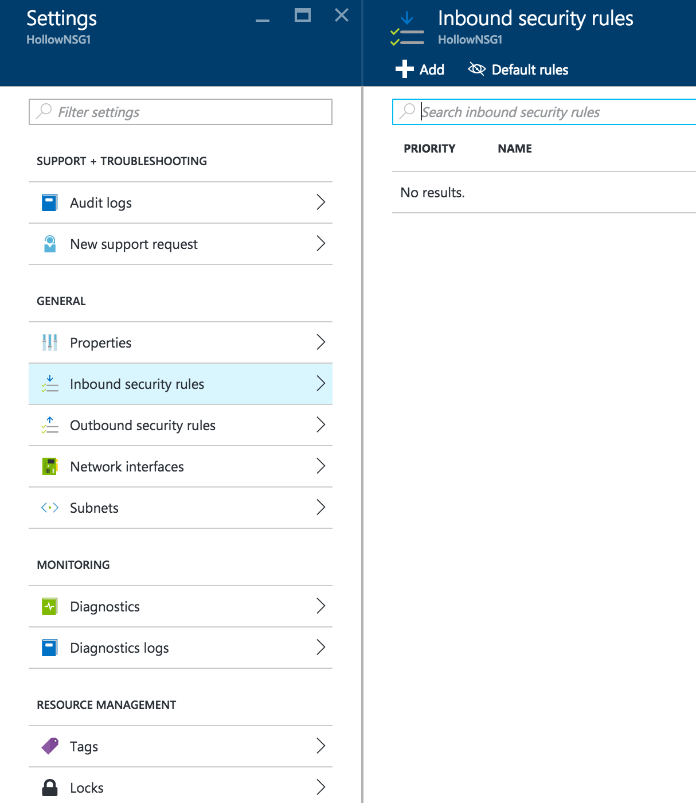Click the Subnets angle-bracket icon
Screen dimensions: 696x803
pos(50,508)
